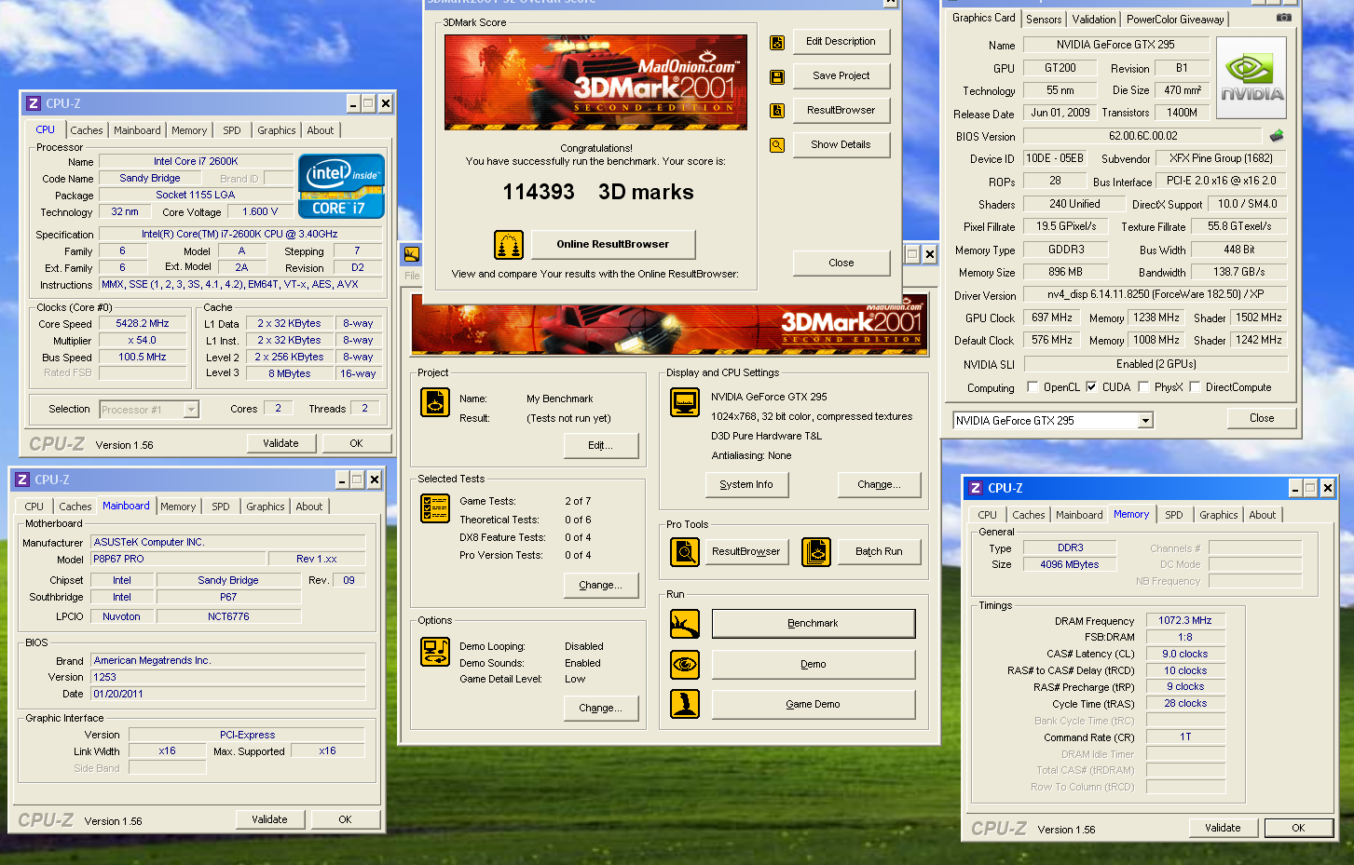Click the GPU-Z BIOS Version field
Viewport: 1354px width, 865px height.
click(x=1142, y=136)
